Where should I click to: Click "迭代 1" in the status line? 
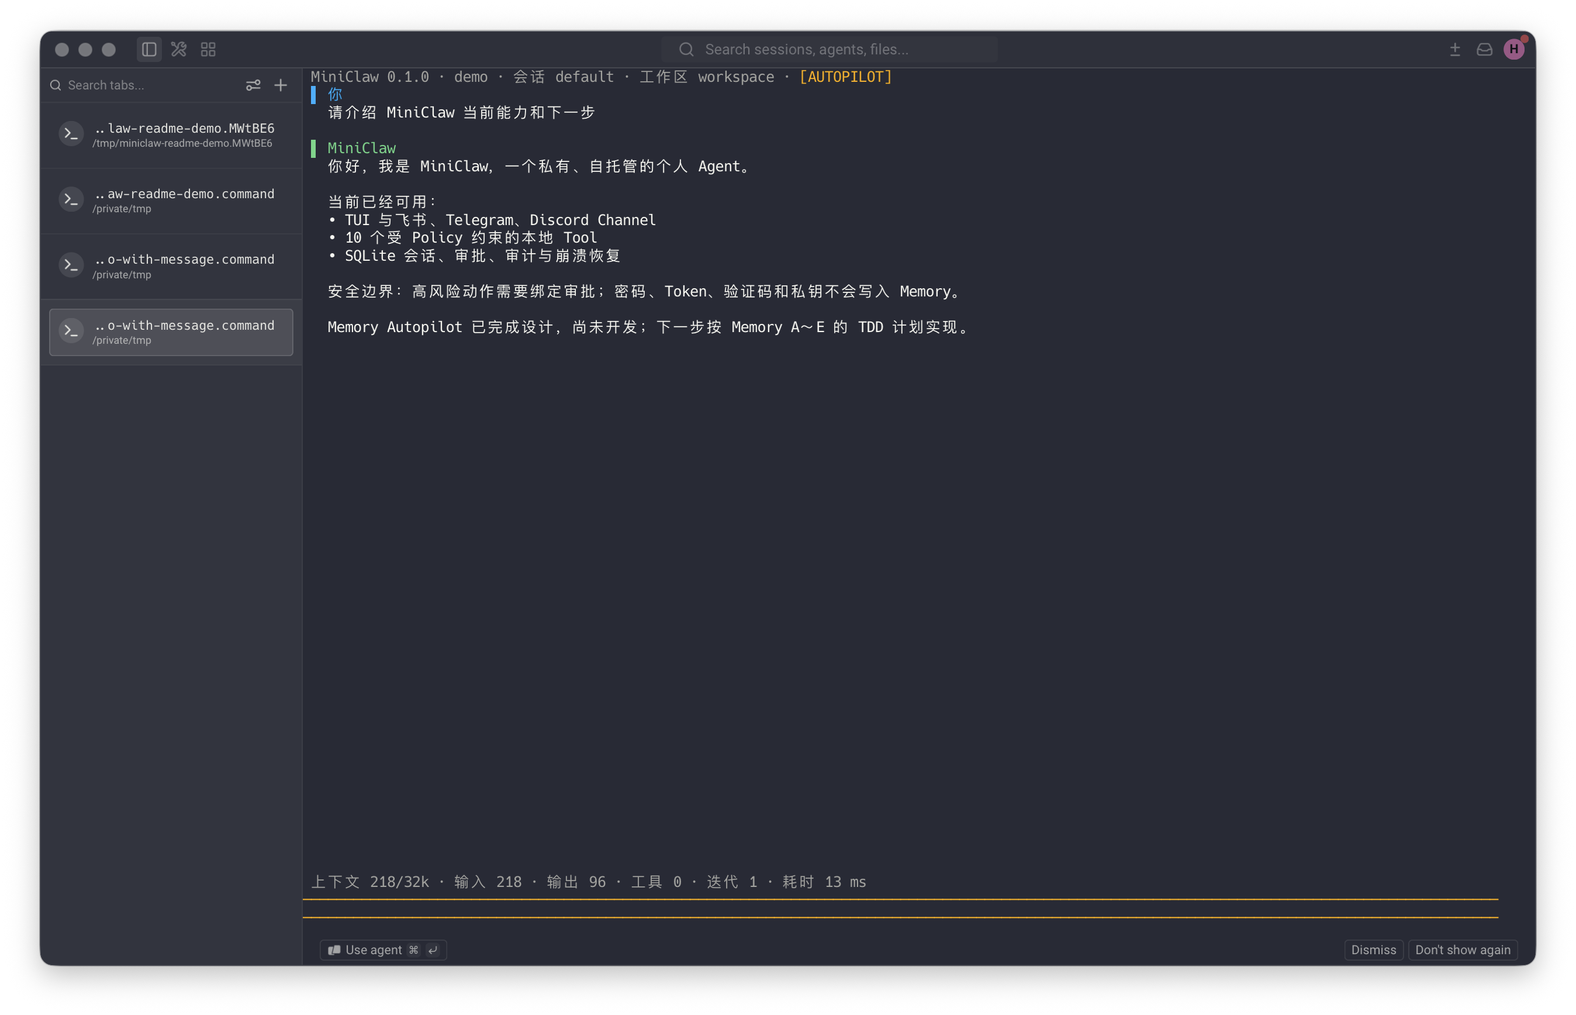tap(732, 882)
